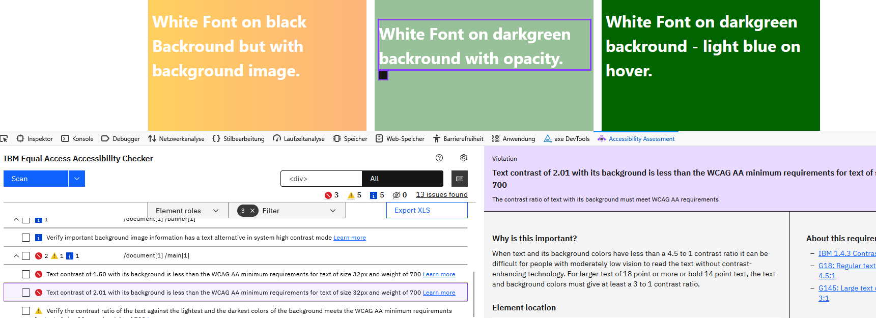Toggle the recommendations info count icon

tap(373, 195)
